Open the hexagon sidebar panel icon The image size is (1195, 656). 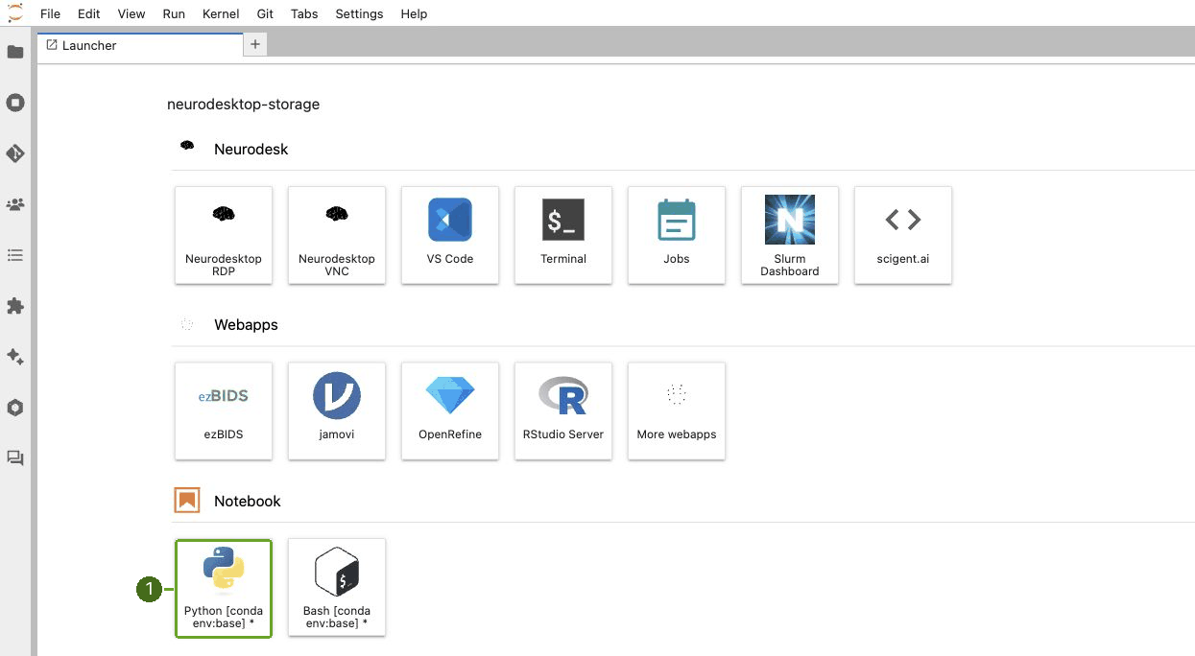click(15, 408)
